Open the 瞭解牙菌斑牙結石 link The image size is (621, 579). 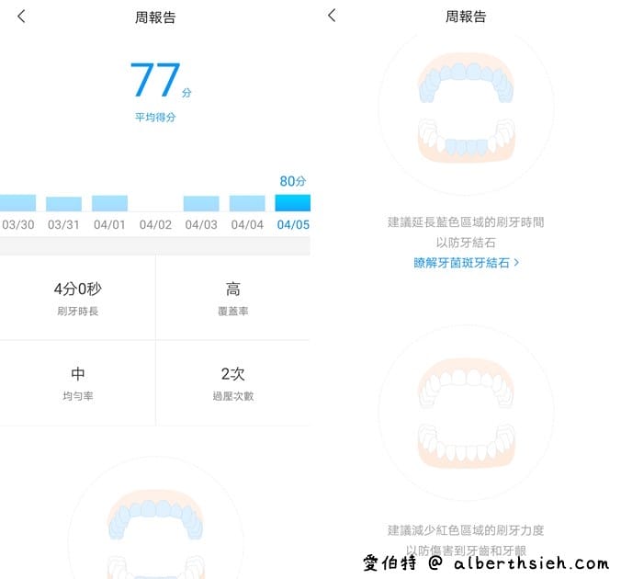click(466, 263)
